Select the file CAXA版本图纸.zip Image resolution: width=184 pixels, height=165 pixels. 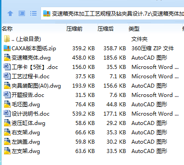pos(34,48)
